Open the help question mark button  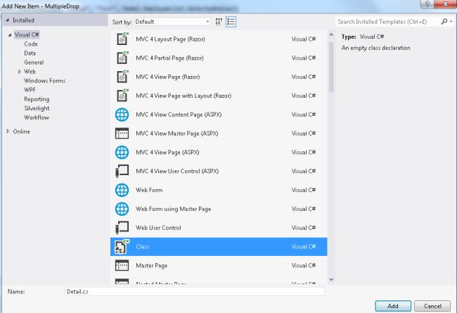tap(427, 4)
